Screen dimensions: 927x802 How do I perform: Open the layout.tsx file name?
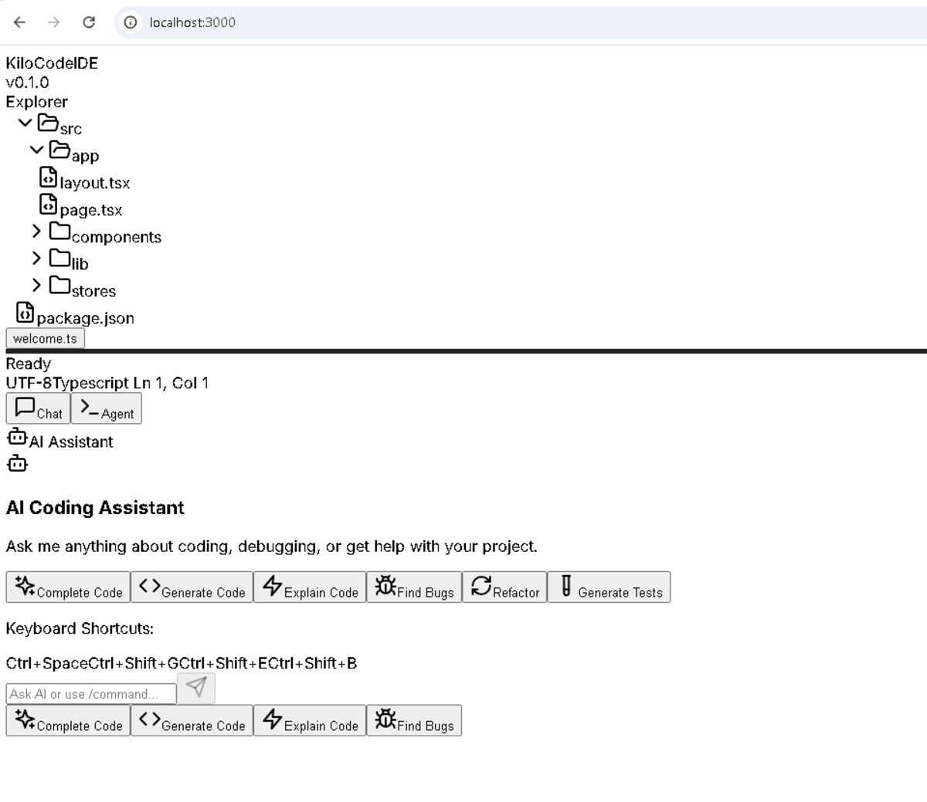click(95, 183)
